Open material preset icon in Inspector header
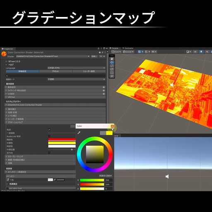212x212 pixels. (x=102, y=53)
